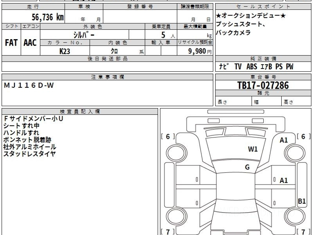The width and height of the screenshot is (313, 235).
Task: Click the 輸入車 header
Action: (x=161, y=43)
